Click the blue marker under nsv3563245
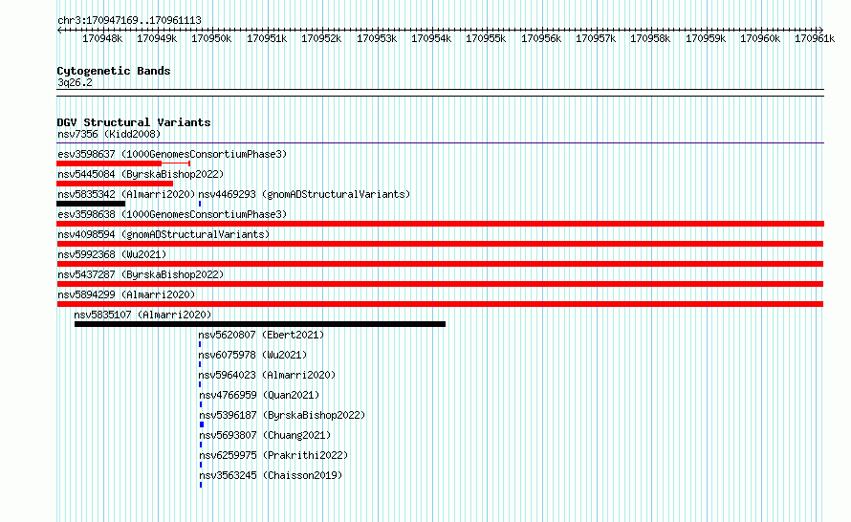This screenshot has width=851, height=522. [201, 485]
